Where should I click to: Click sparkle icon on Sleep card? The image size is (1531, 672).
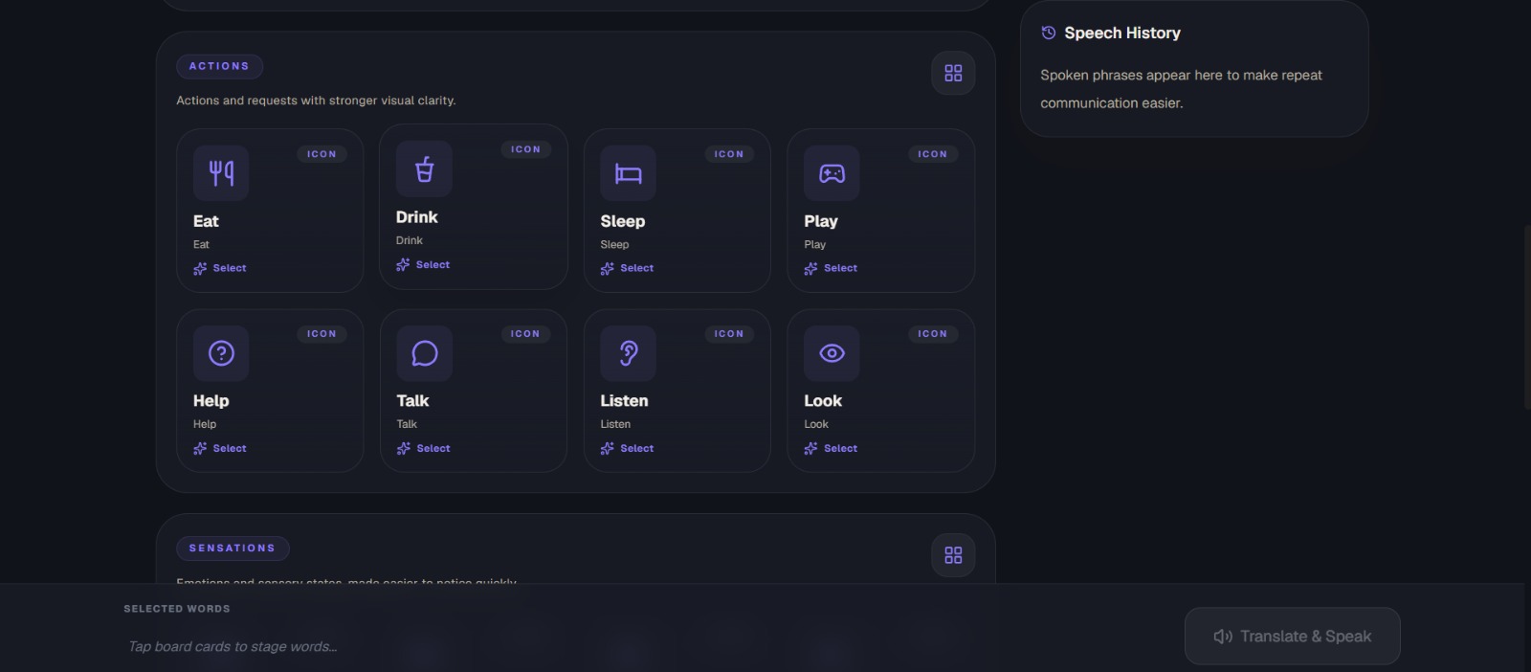tap(607, 269)
